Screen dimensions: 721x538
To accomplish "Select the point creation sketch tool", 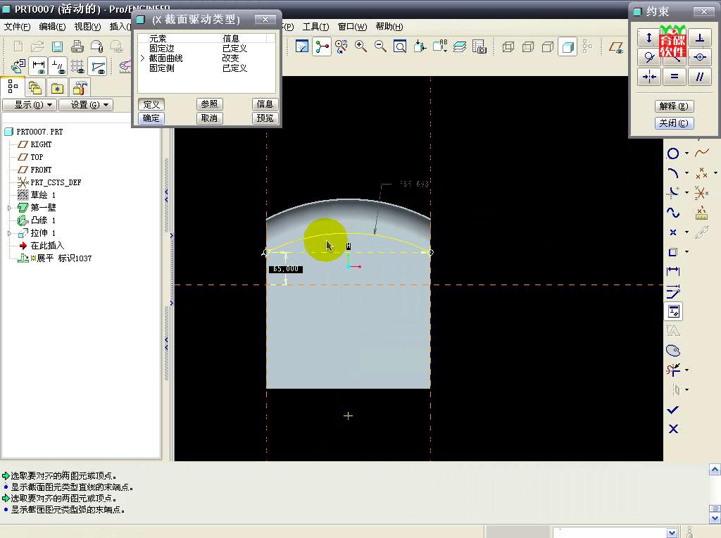I will (672, 232).
